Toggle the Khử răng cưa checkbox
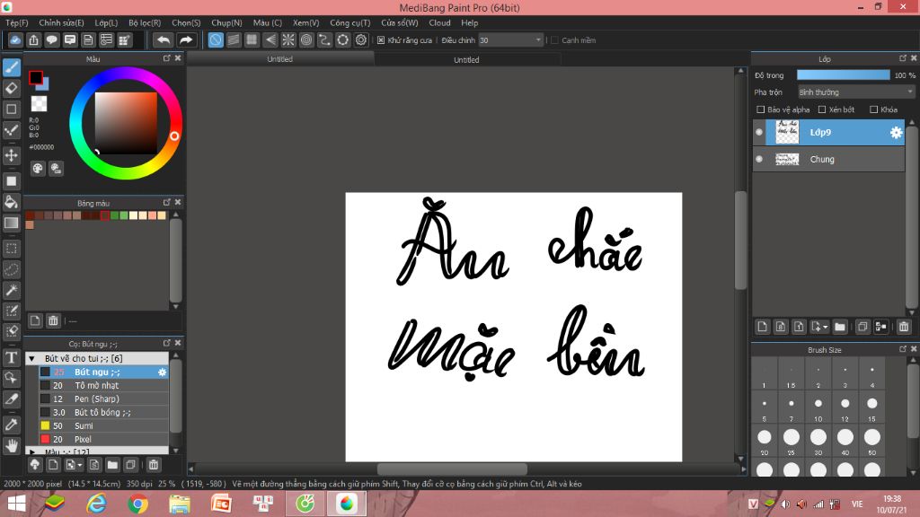 pos(381,39)
